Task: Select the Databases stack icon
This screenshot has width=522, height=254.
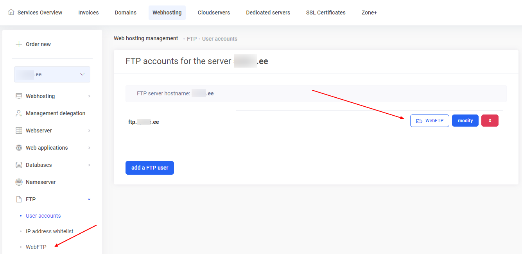Action: coord(19,165)
